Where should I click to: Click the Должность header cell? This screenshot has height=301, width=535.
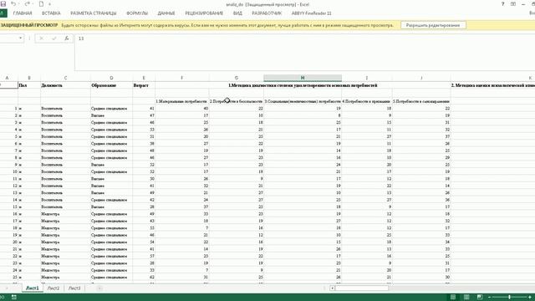coord(65,85)
